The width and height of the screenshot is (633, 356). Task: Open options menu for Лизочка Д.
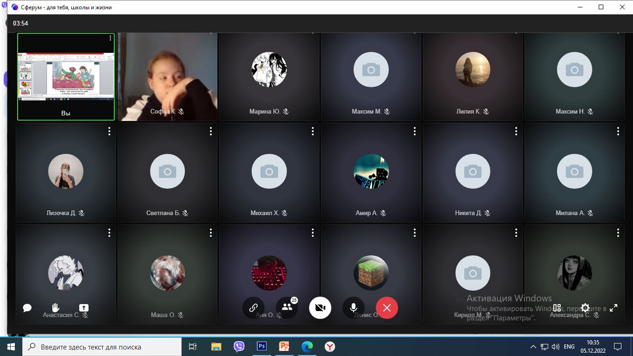coord(109,131)
